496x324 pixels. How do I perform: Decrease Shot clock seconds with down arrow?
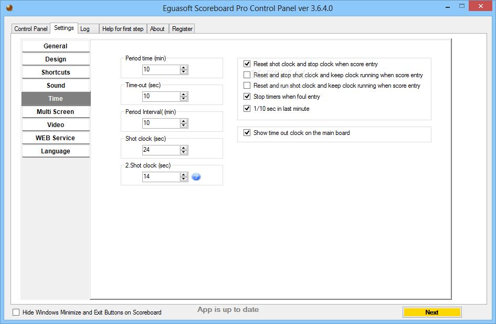[x=184, y=152]
